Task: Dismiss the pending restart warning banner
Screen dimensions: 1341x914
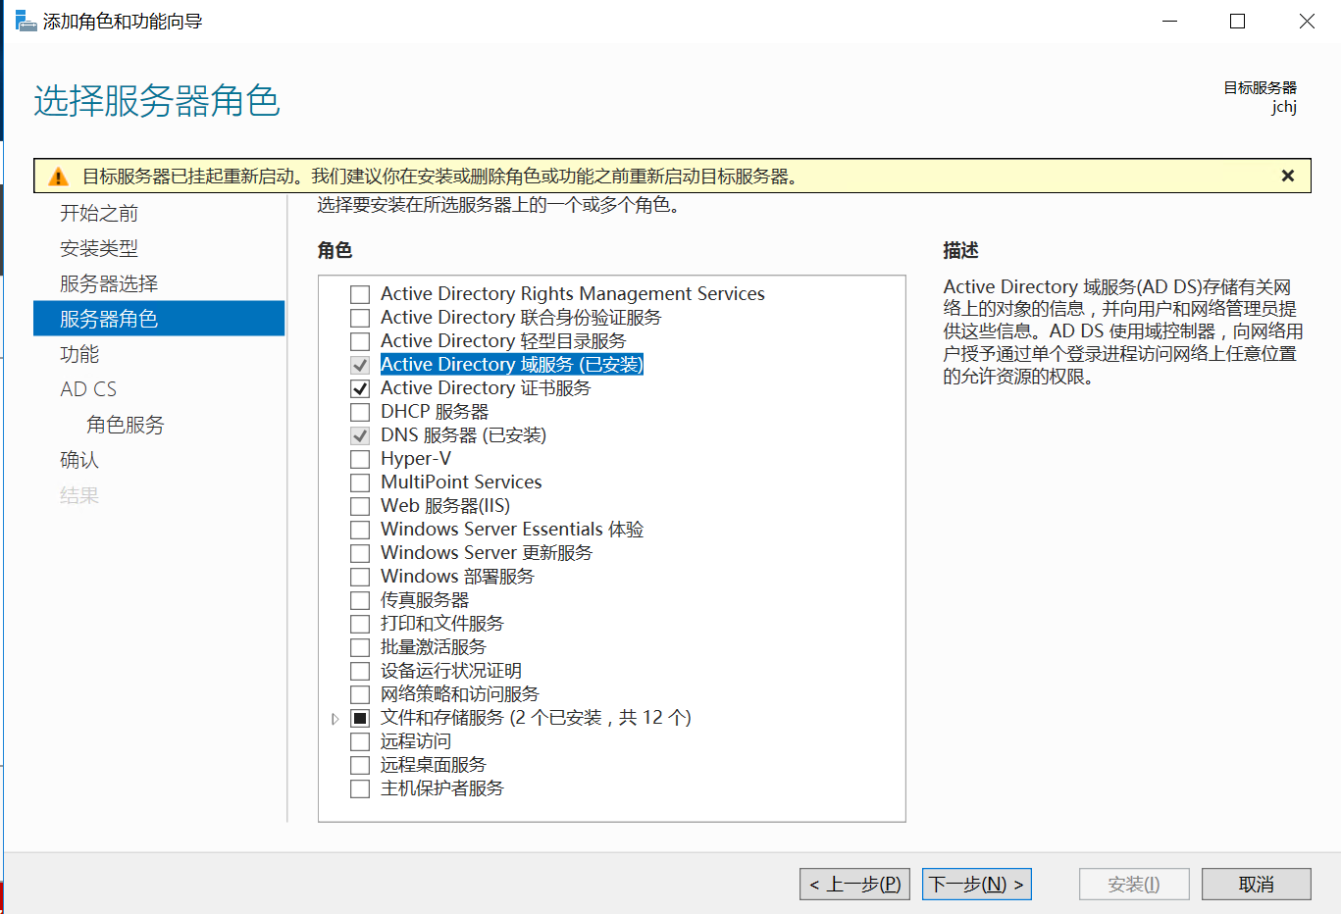Action: click(1288, 176)
